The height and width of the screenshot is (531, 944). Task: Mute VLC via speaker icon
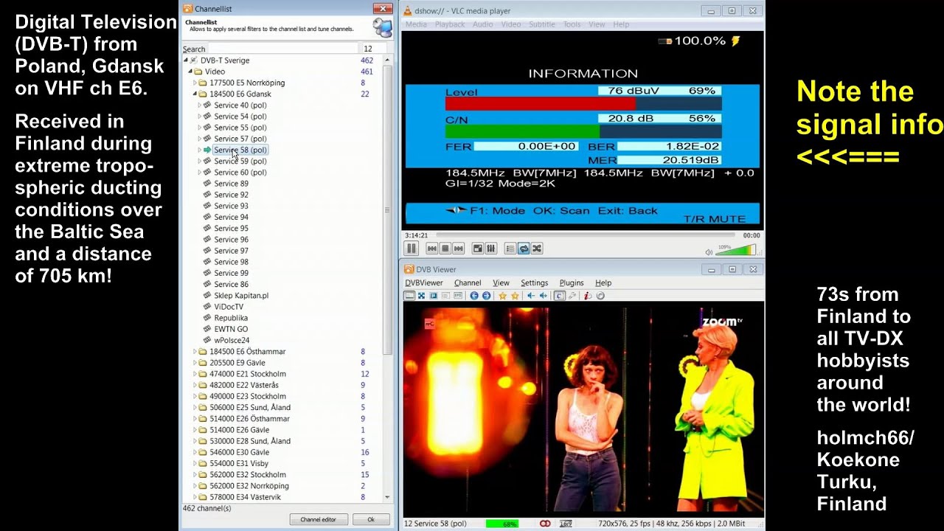tap(709, 251)
